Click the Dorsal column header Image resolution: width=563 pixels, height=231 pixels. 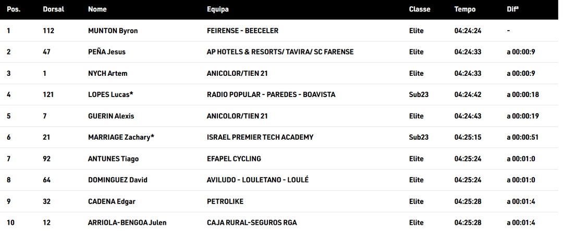pyautogui.click(x=53, y=9)
